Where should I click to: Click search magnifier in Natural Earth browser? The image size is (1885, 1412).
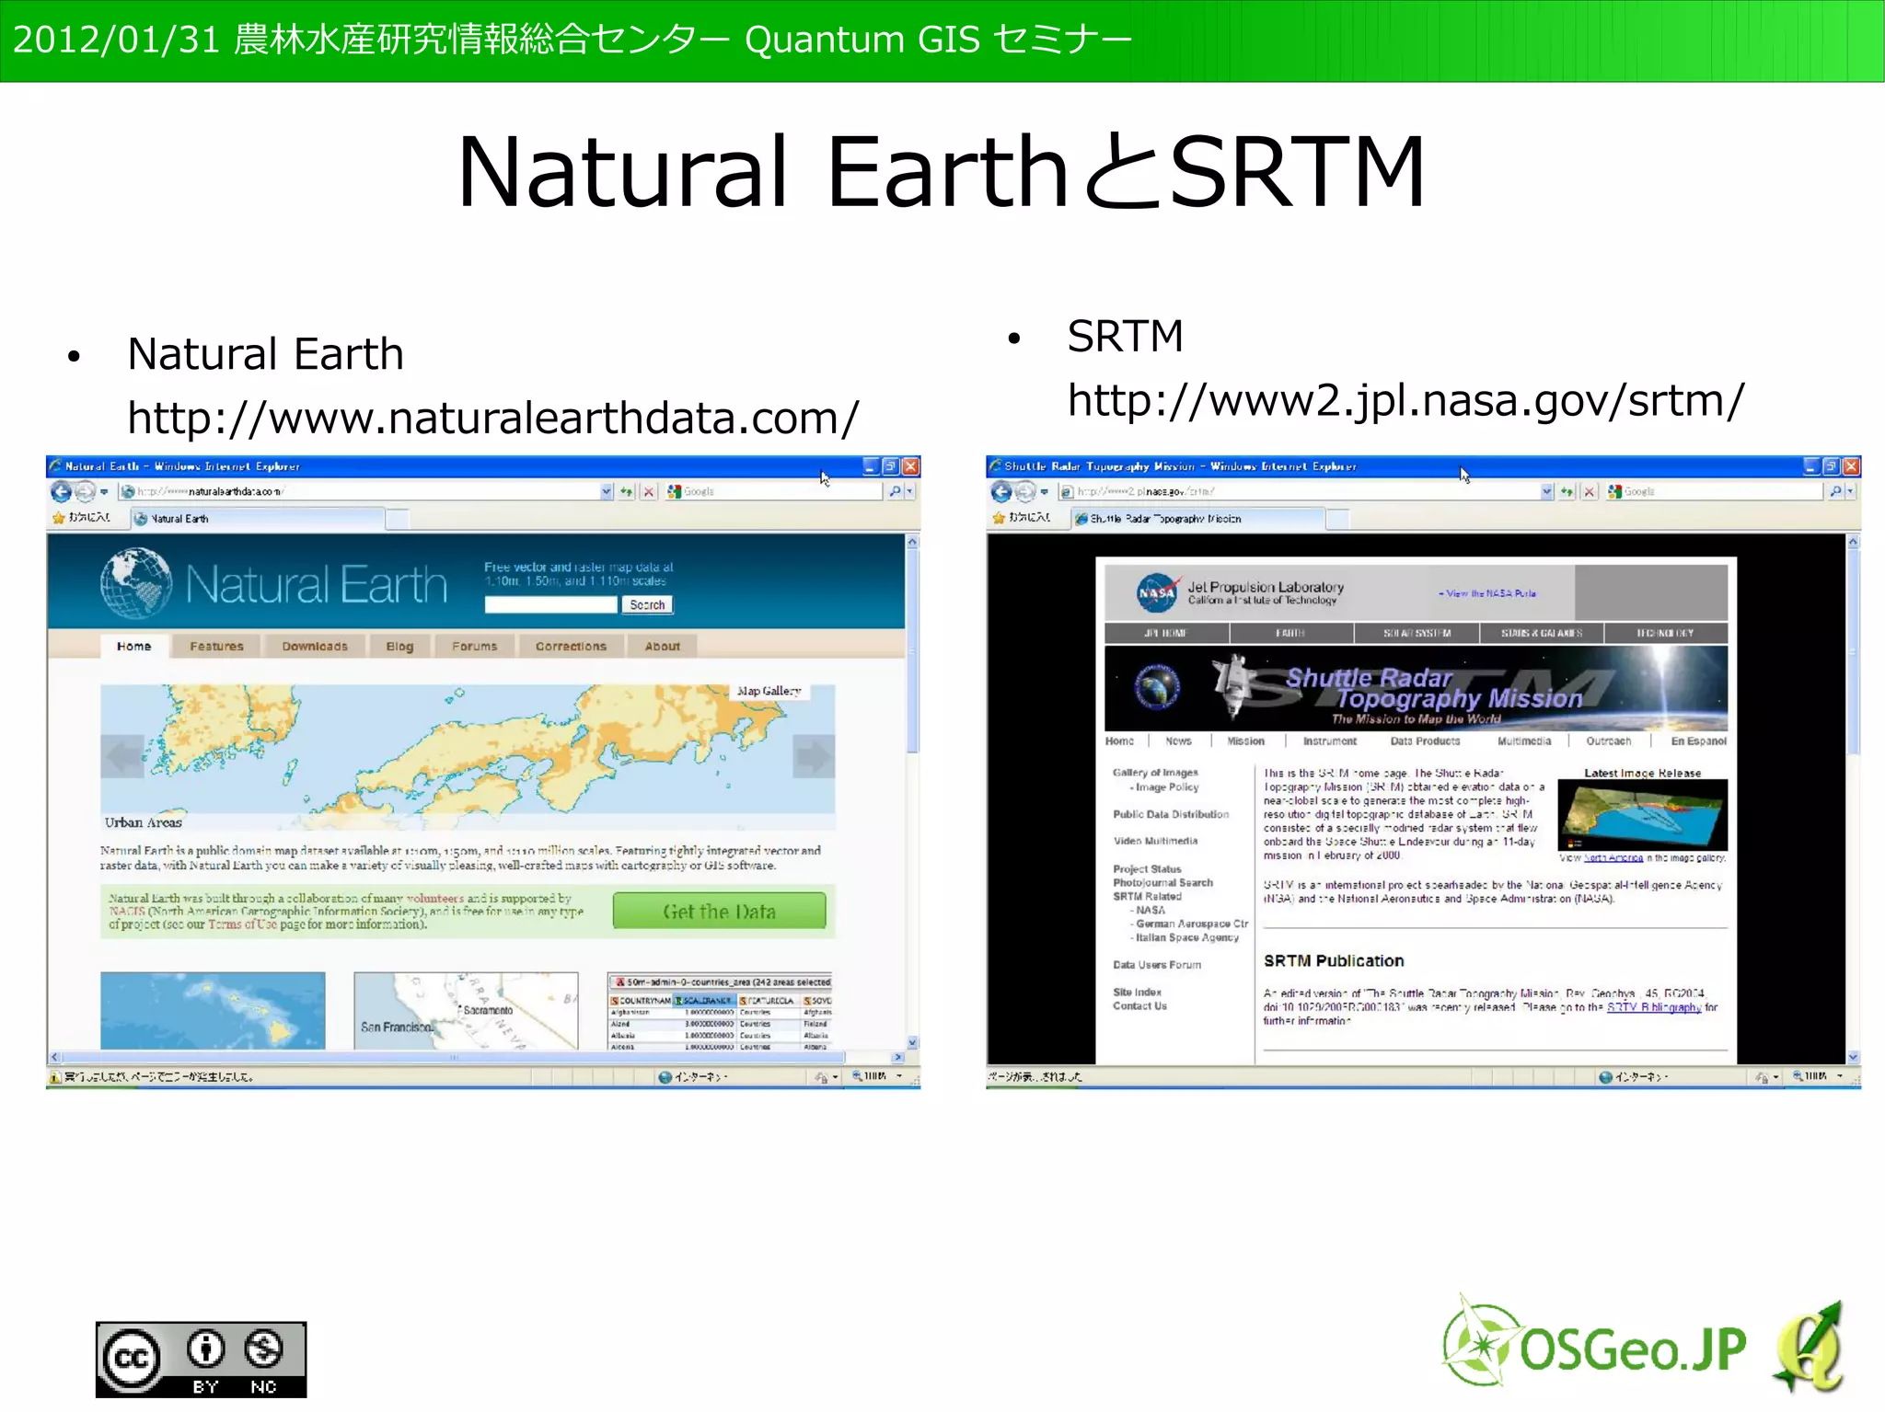pyautogui.click(x=895, y=491)
